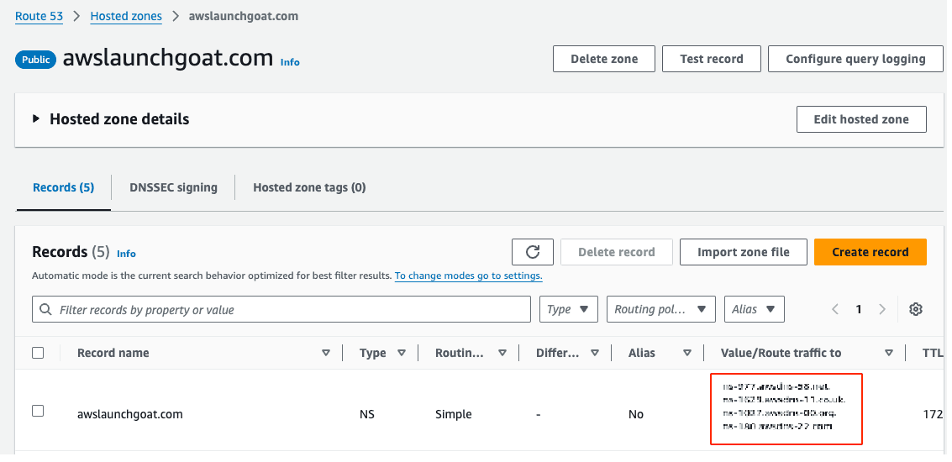The height and width of the screenshot is (462, 952).
Task: Click the Delete zone button
Action: (x=604, y=59)
